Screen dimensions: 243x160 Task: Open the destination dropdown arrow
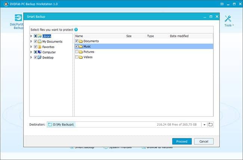[204, 125]
